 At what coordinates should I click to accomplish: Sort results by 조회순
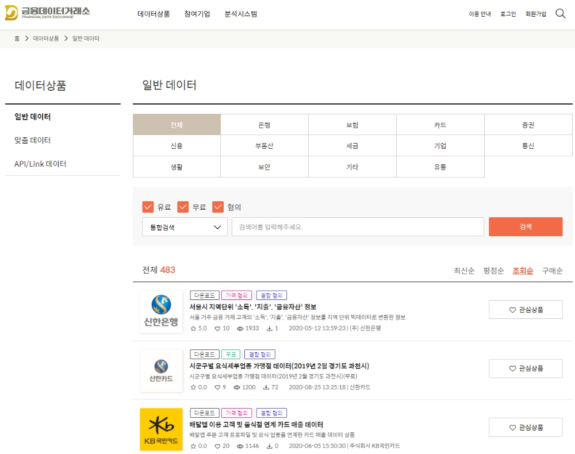(523, 271)
